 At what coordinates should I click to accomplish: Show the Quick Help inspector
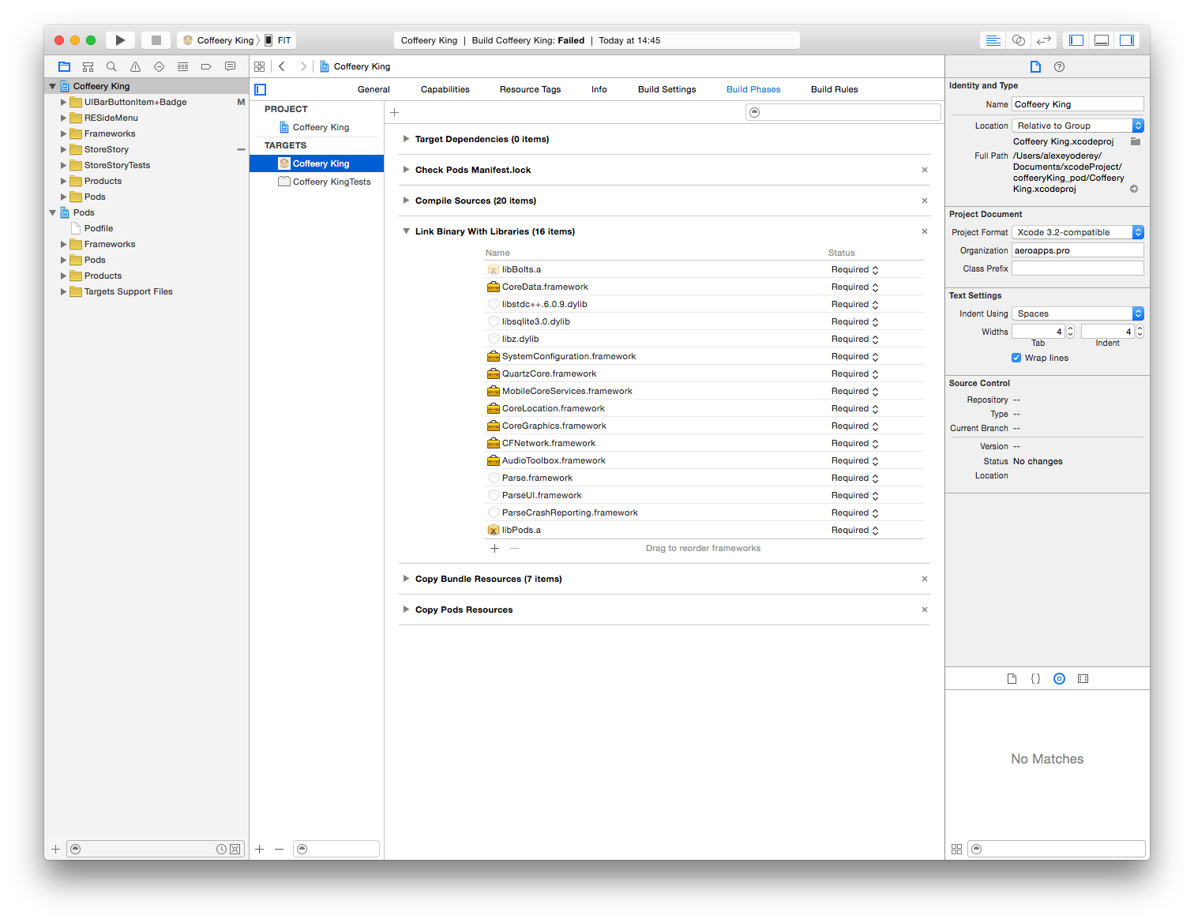pos(1060,67)
